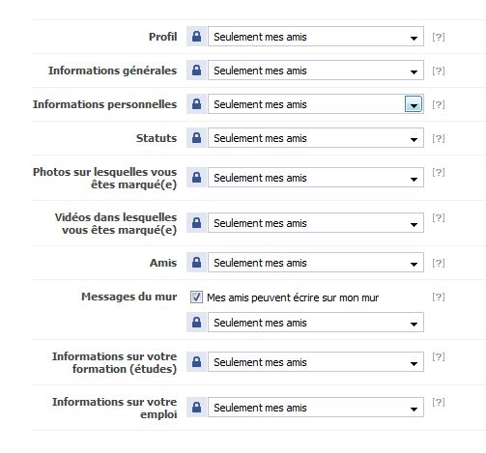Expand the highlighted Informations personnelles dropdown arrow
Image resolution: width=486 pixels, height=453 pixels.
[x=414, y=104]
